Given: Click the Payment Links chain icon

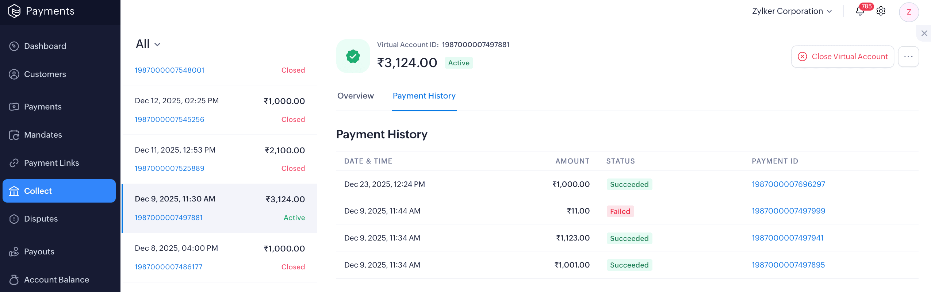Looking at the screenshot, I should click(x=14, y=163).
